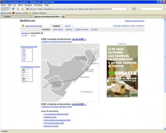This screenshot has height=133, width=166.
Task: Open the Historial menu
Action: 20,5
